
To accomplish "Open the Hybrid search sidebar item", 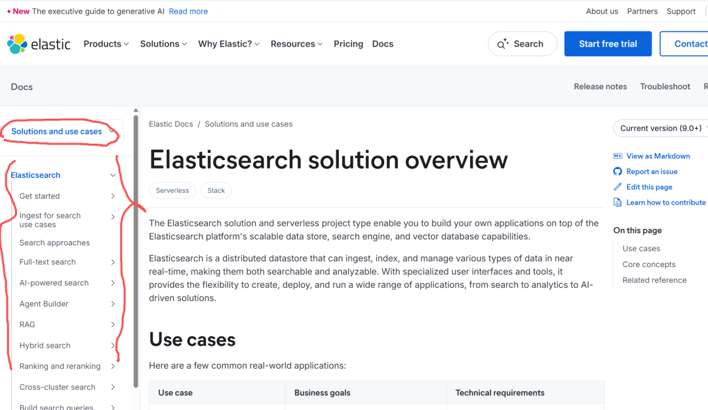I will pos(45,345).
